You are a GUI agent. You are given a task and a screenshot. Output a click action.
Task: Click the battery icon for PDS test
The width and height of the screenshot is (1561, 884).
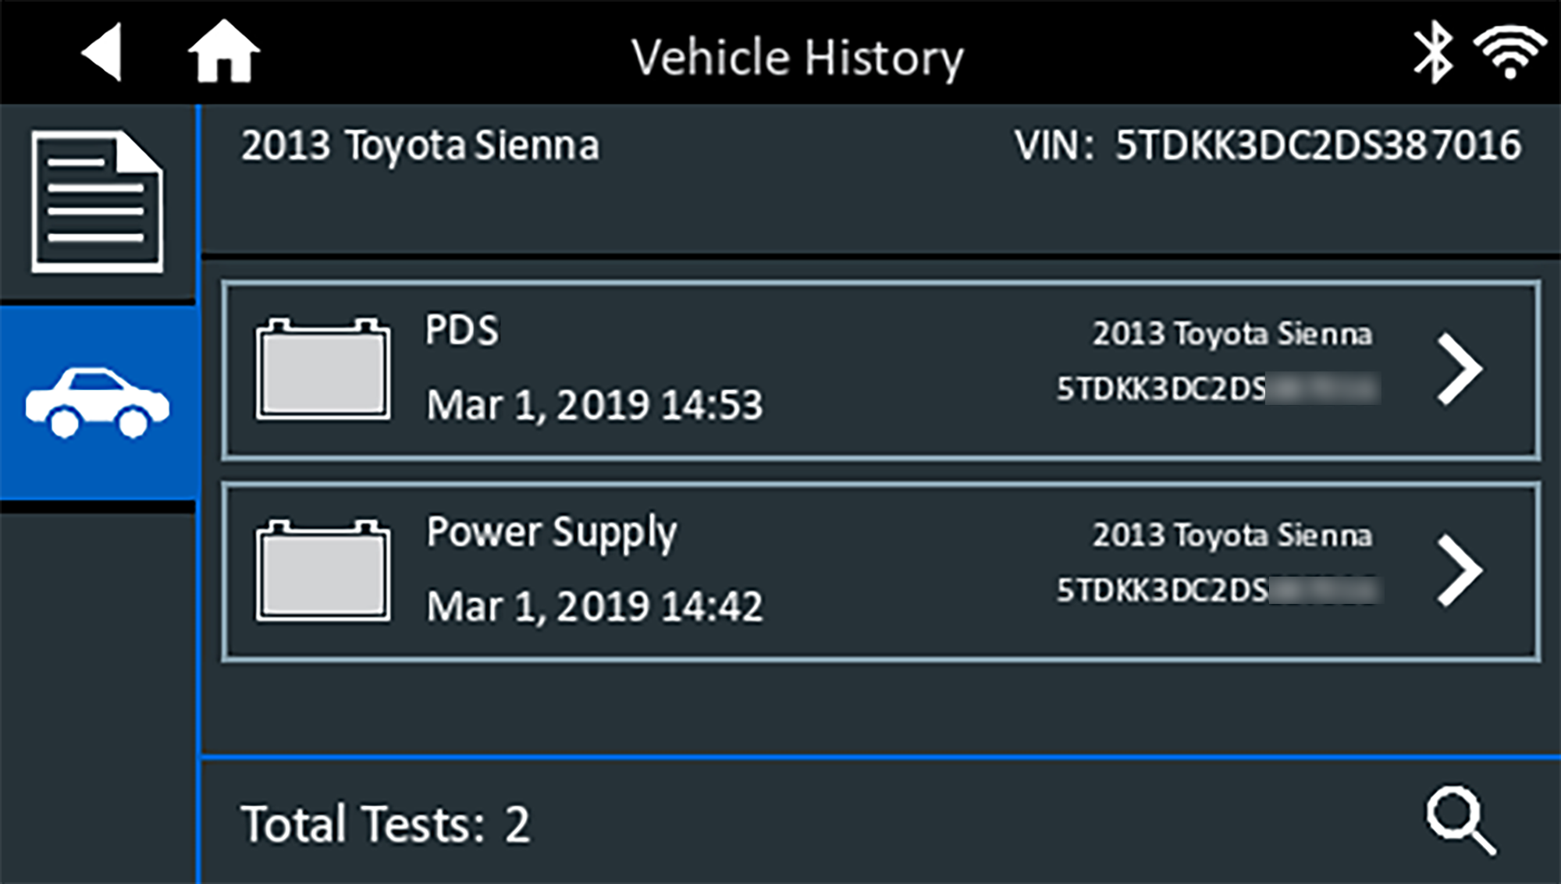tap(323, 369)
